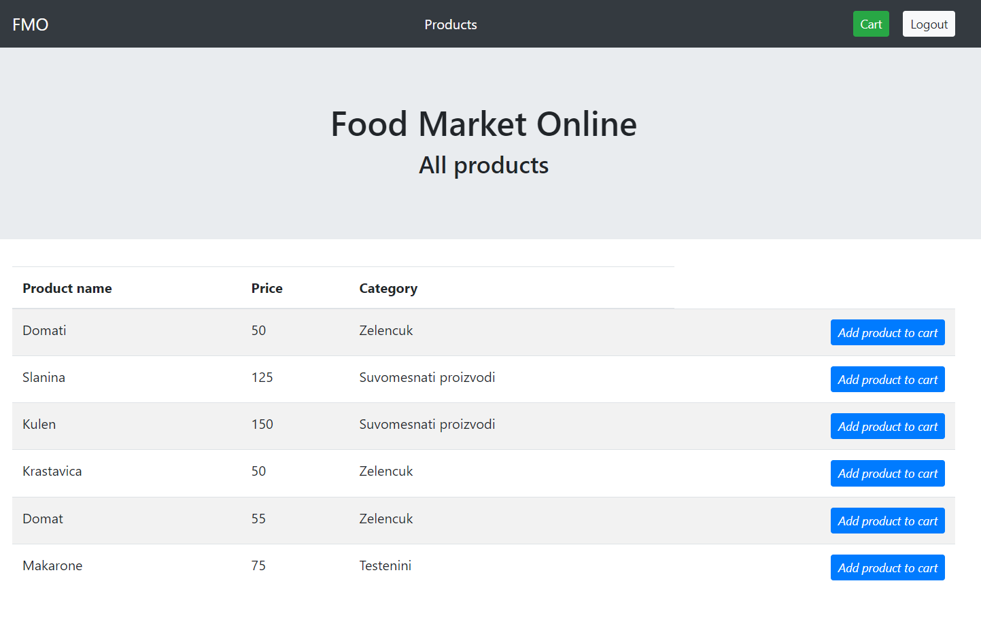Click the All products subtitle
This screenshot has height=630, width=981.
click(x=483, y=165)
